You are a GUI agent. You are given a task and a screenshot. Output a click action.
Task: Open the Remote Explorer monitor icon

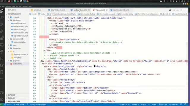tap(2, 45)
